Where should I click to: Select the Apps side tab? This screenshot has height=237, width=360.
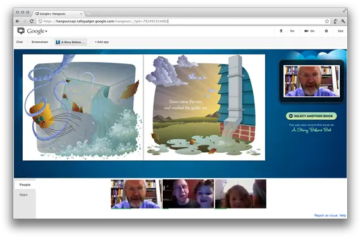pos(23,195)
